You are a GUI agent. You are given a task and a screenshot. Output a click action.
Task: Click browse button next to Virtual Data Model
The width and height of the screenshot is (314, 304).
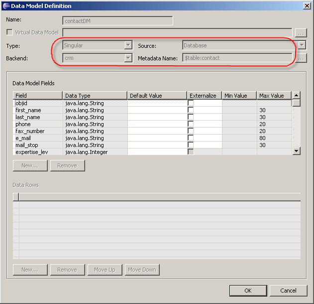click(x=301, y=33)
